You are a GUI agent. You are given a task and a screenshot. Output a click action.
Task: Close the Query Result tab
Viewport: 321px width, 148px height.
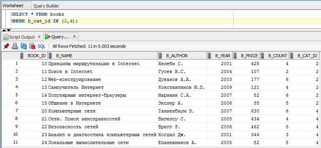coord(74,36)
